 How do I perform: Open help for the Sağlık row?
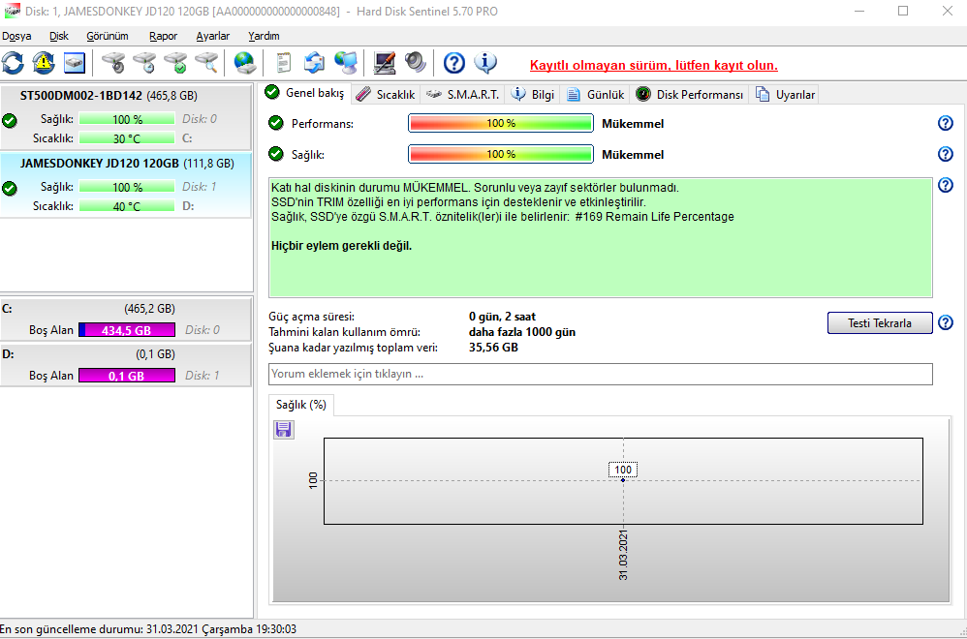[x=946, y=154]
